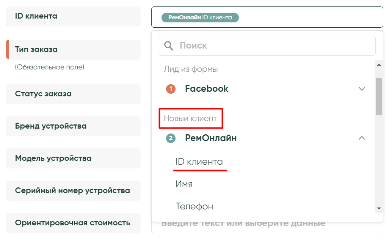The width and height of the screenshot is (389, 239).
Task: Select the Статус заказа field
Action: (73, 94)
